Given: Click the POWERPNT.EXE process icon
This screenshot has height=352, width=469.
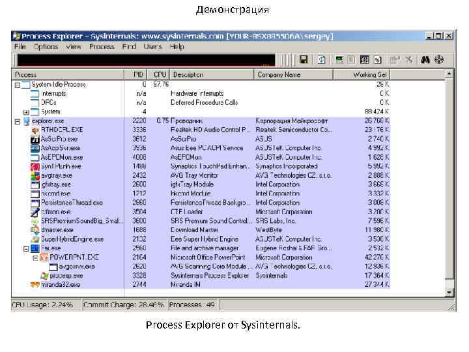Looking at the screenshot, I should tap(44, 257).
